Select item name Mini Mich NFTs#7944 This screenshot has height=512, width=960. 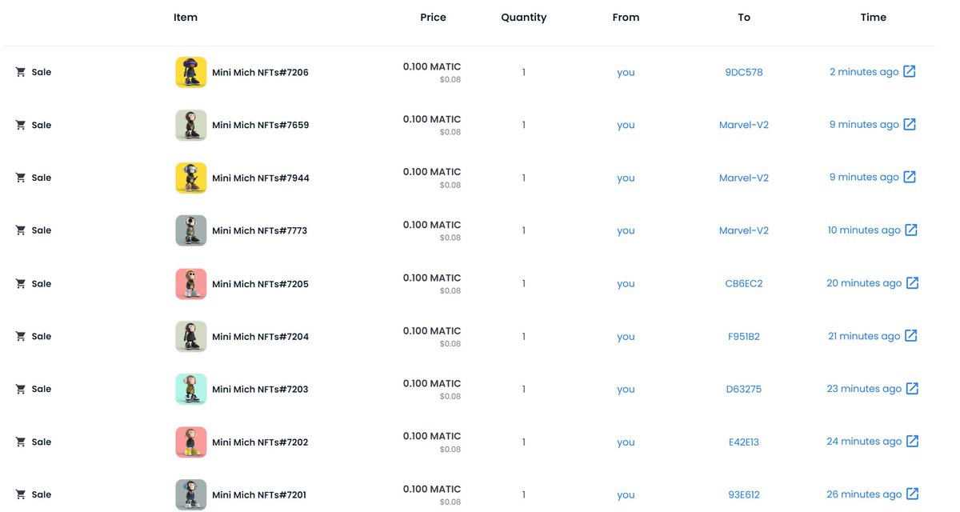(260, 178)
